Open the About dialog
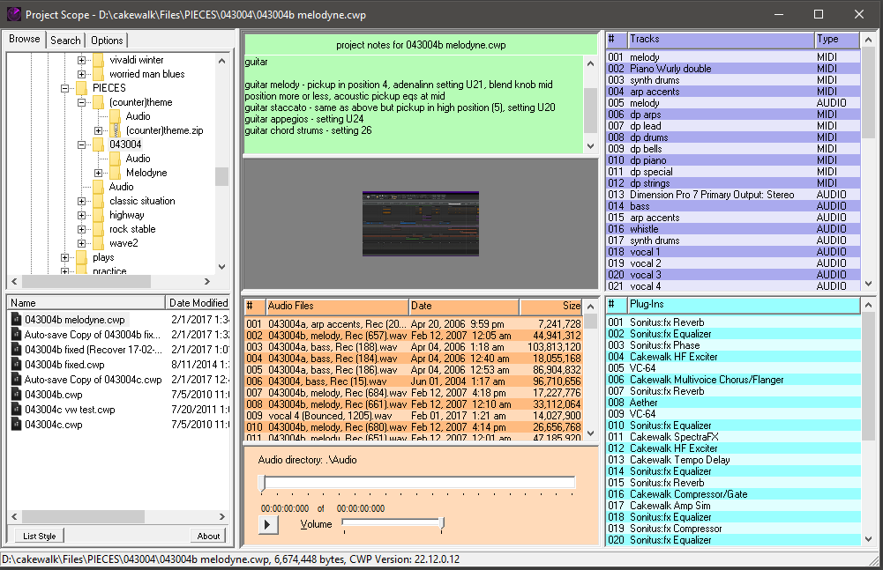 coord(208,536)
